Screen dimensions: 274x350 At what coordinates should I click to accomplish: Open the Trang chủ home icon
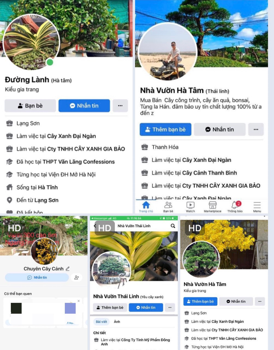coord(146,205)
